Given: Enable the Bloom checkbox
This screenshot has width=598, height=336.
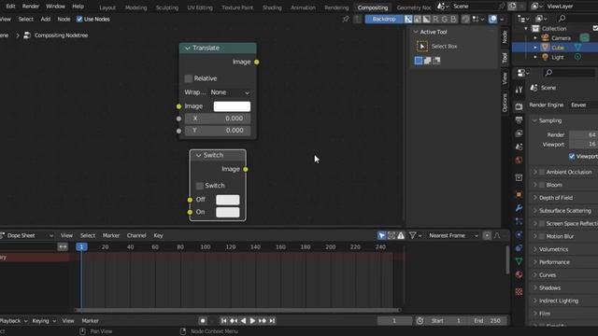Looking at the screenshot, I should tap(542, 185).
